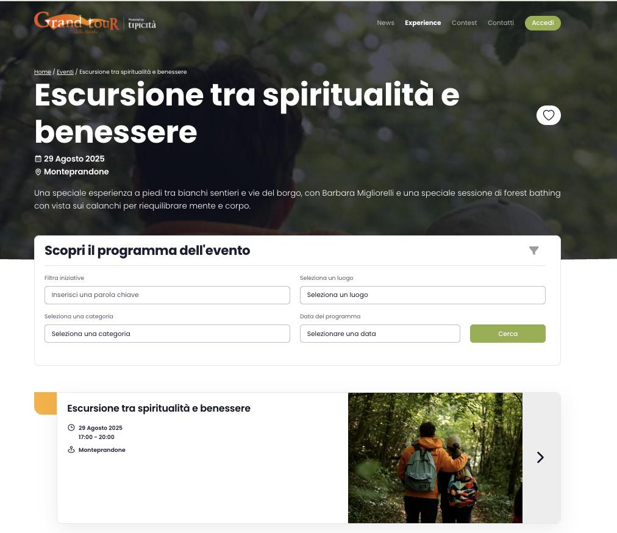Follow the Home breadcrumb link
617x533 pixels.
43,71
